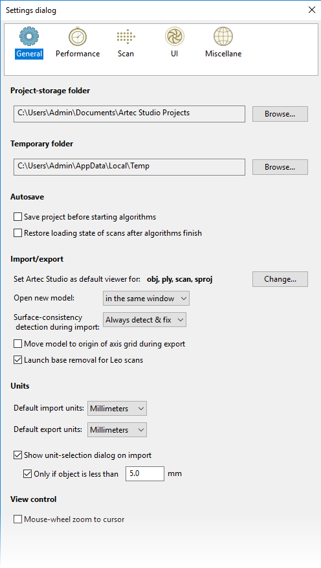This screenshot has width=321, height=568.
Task: Browse for the Temporary folder
Action: (280, 167)
